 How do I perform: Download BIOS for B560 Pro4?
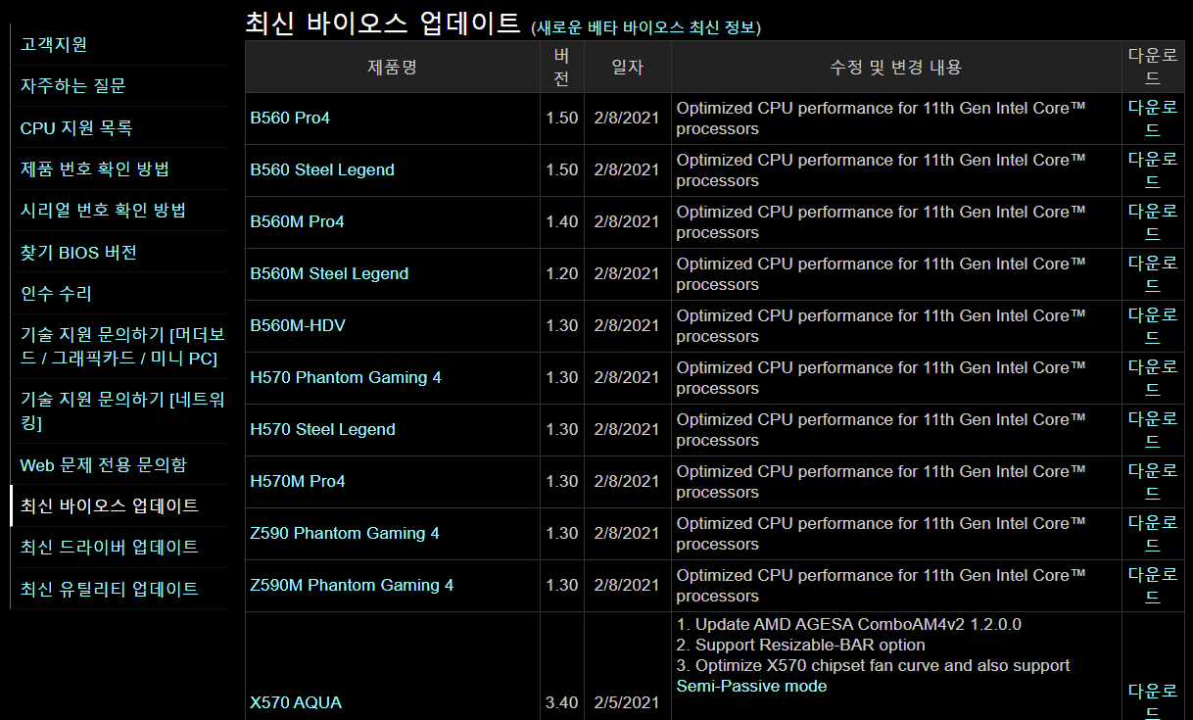(1152, 118)
